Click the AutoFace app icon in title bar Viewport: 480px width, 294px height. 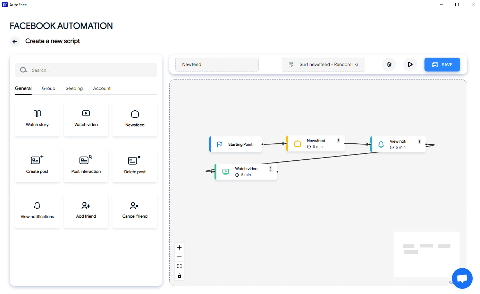5,5
